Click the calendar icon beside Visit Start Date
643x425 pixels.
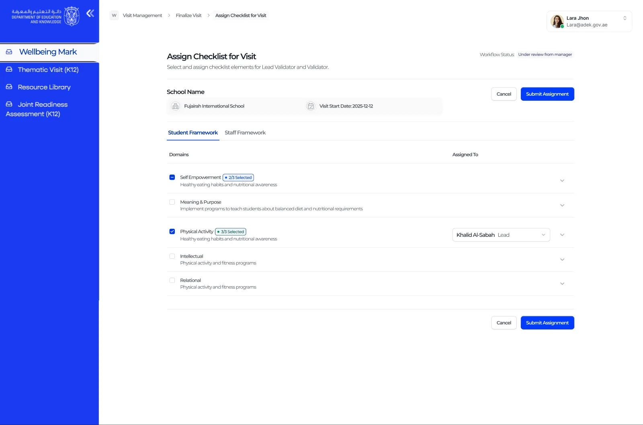(311, 106)
